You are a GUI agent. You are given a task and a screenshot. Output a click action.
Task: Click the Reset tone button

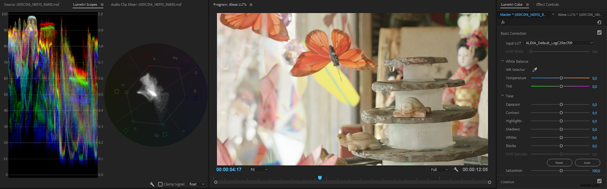559,163
